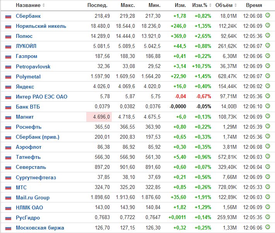
Task: Click the Russian flag icon beside Татнефть
Action: pyautogui.click(x=8, y=158)
